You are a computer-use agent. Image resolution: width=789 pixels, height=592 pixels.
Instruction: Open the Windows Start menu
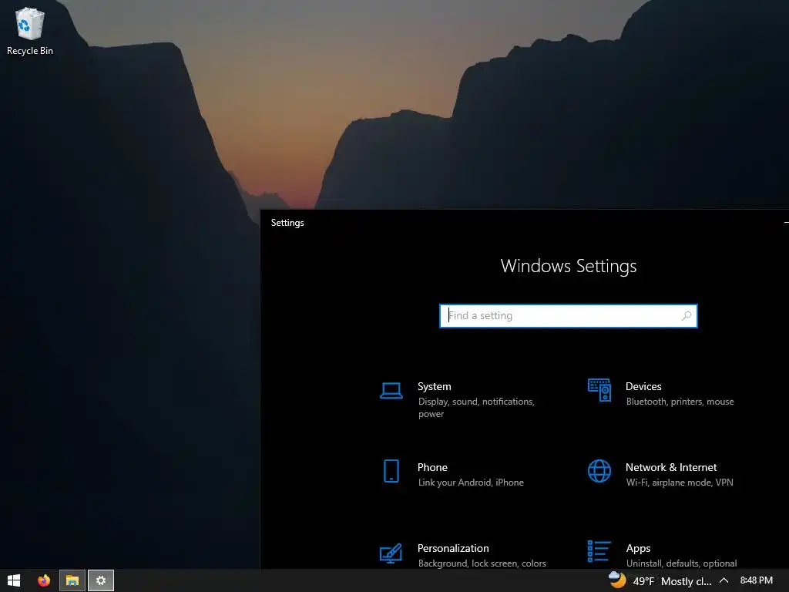[x=14, y=580]
